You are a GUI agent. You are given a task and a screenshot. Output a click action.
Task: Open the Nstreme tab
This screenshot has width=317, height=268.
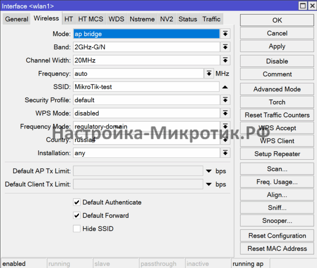[142, 19]
